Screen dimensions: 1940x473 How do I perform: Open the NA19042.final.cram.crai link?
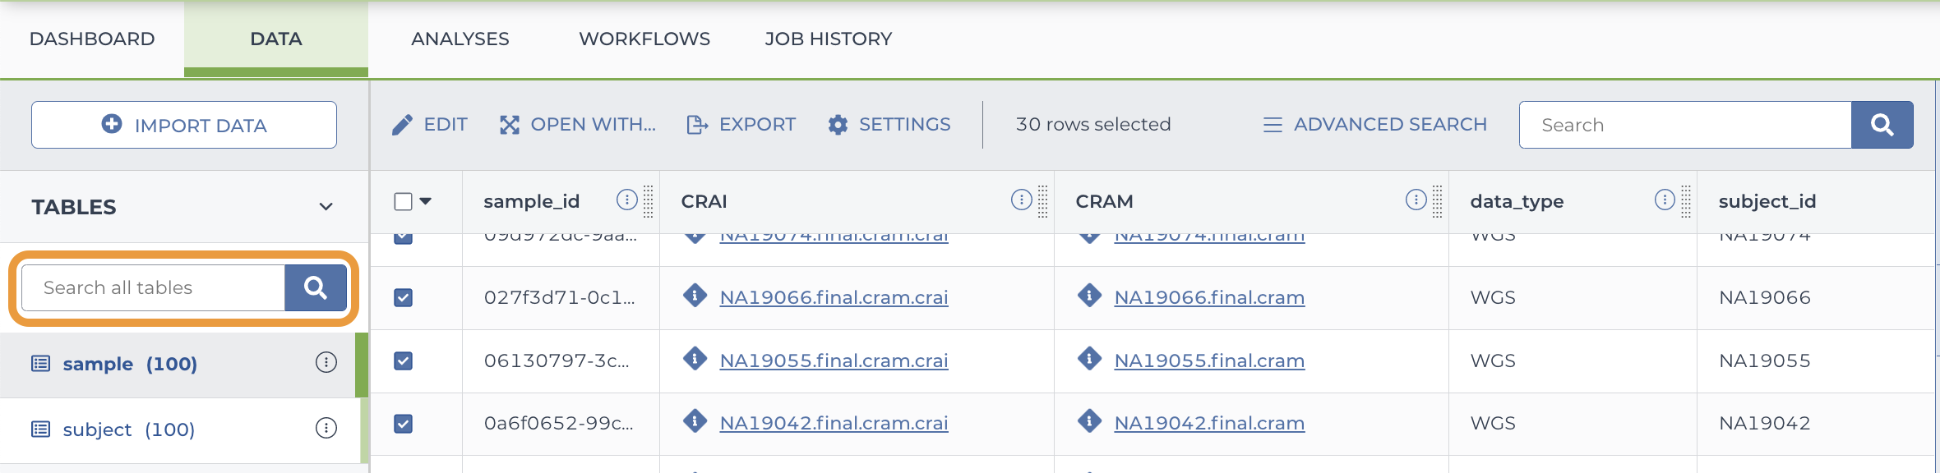[834, 423]
